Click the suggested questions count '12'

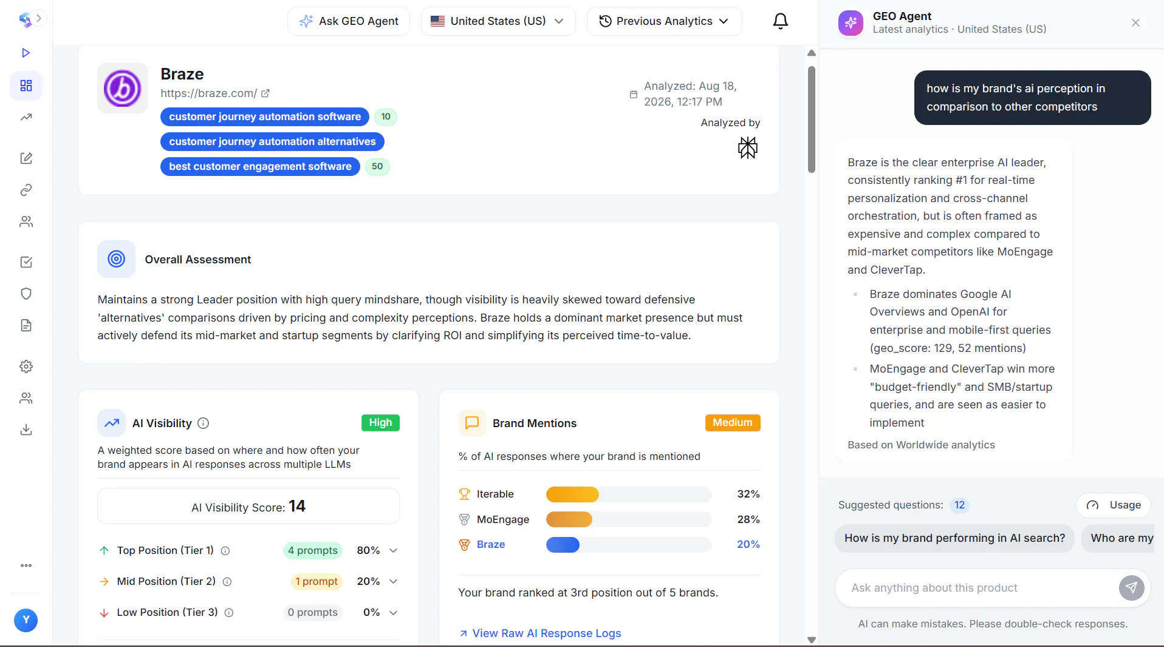959,505
